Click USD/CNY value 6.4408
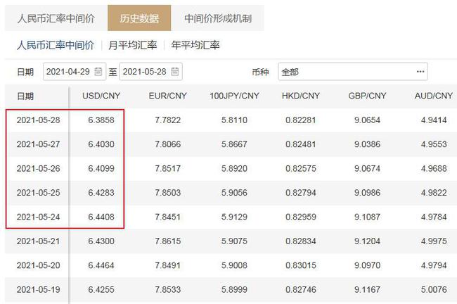Viewport: 457px width, 304px height. pyautogui.click(x=101, y=217)
